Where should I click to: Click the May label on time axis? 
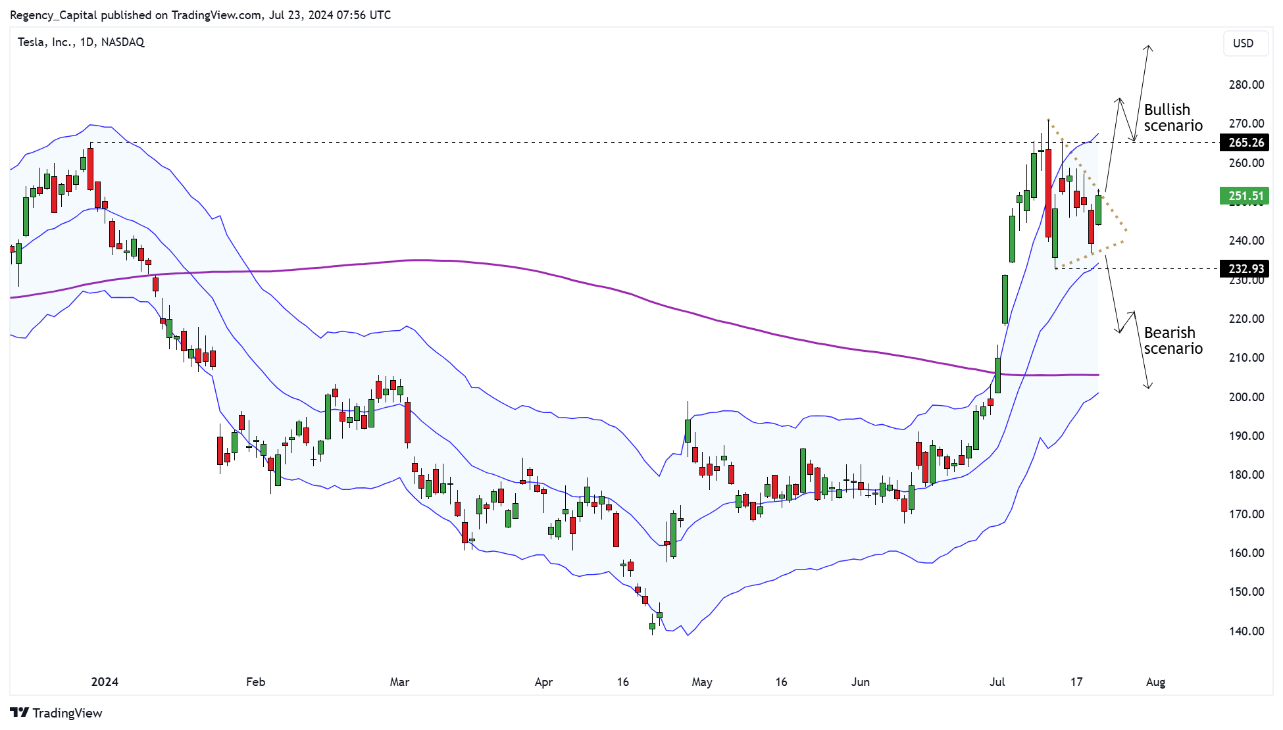pyautogui.click(x=702, y=682)
